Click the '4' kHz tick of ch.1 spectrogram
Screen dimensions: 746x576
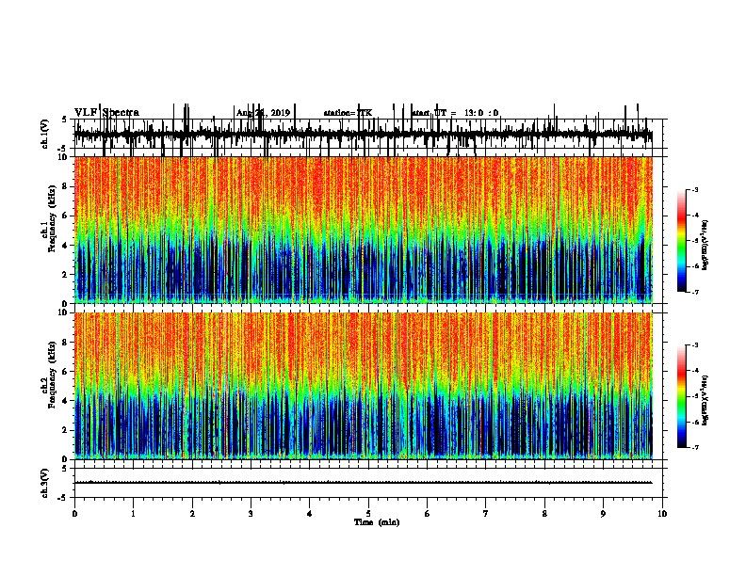(x=65, y=246)
